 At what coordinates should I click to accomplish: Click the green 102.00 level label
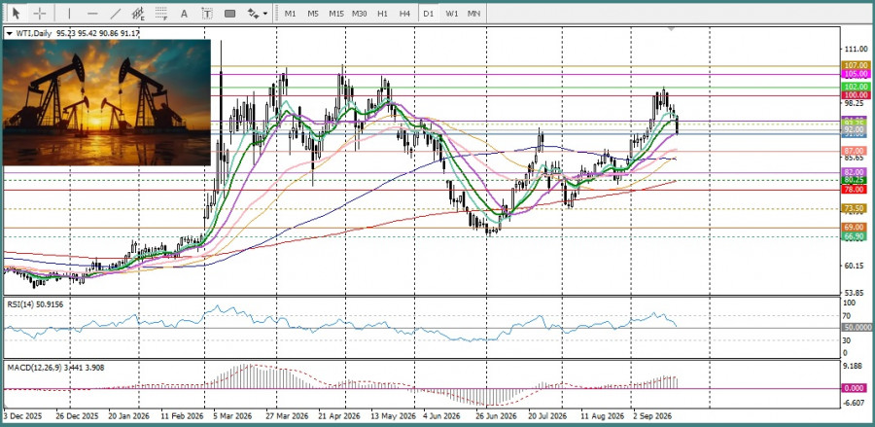[x=856, y=88]
